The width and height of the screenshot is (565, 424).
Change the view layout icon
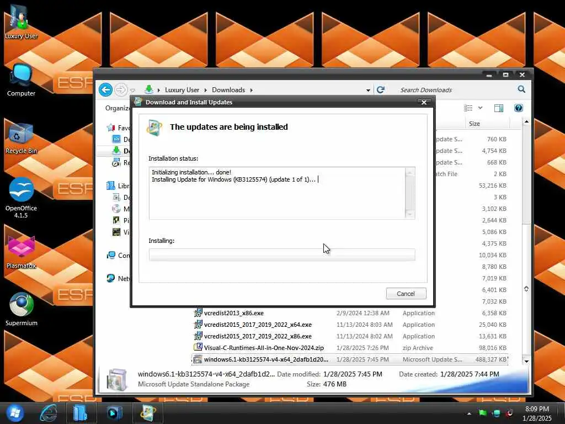pyautogui.click(x=468, y=108)
